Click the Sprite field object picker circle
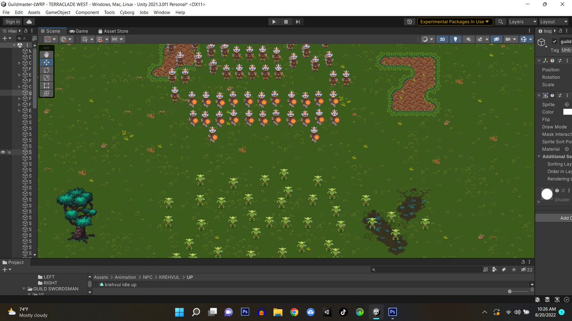This screenshot has height=321, width=572. click(567, 105)
